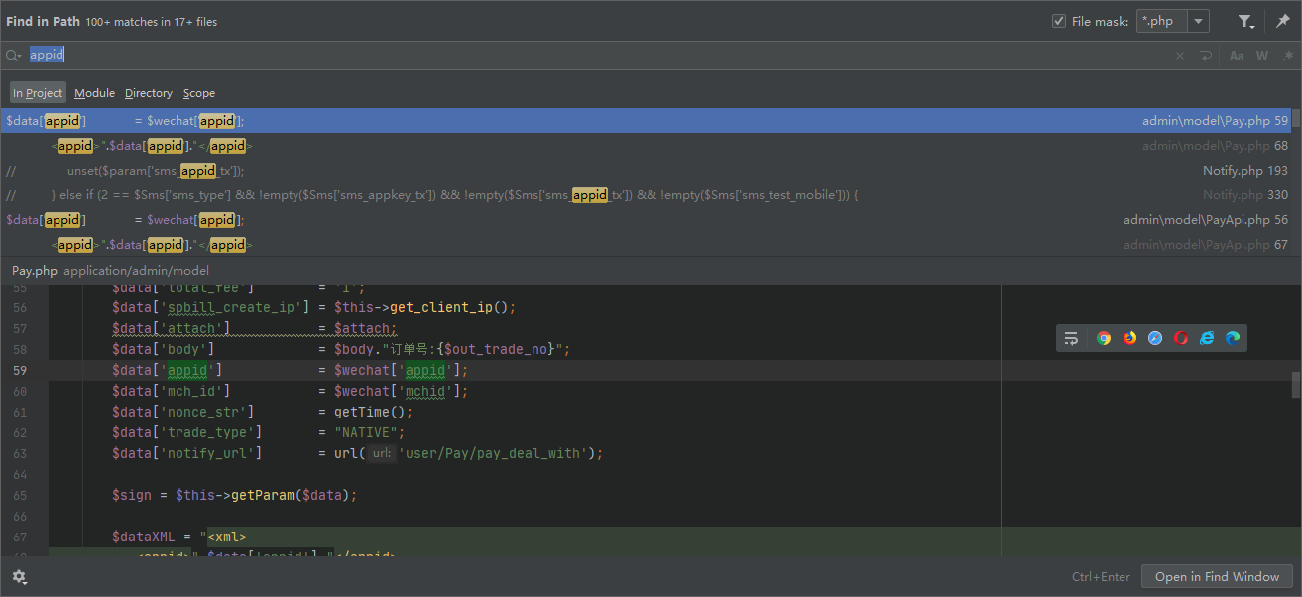Uncheck the File mask checkbox
The height and width of the screenshot is (597, 1302).
[1059, 21]
